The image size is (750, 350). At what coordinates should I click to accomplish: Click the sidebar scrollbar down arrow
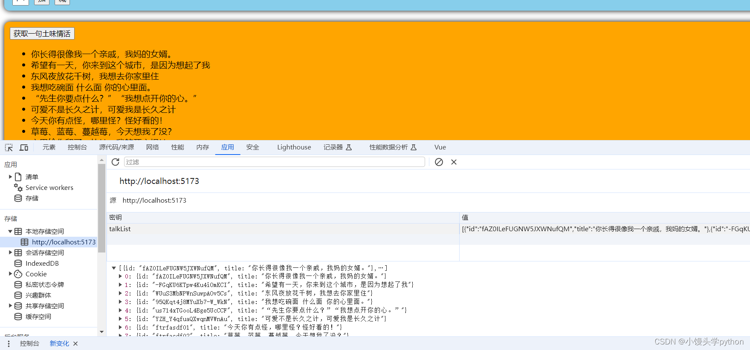[101, 332]
